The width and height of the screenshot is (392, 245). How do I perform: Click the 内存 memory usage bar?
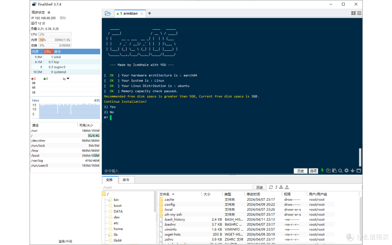55,40
